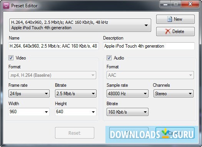The height and width of the screenshot is (147, 202).
Task: Minimize the Preset Editor window
Action: coord(165,4)
